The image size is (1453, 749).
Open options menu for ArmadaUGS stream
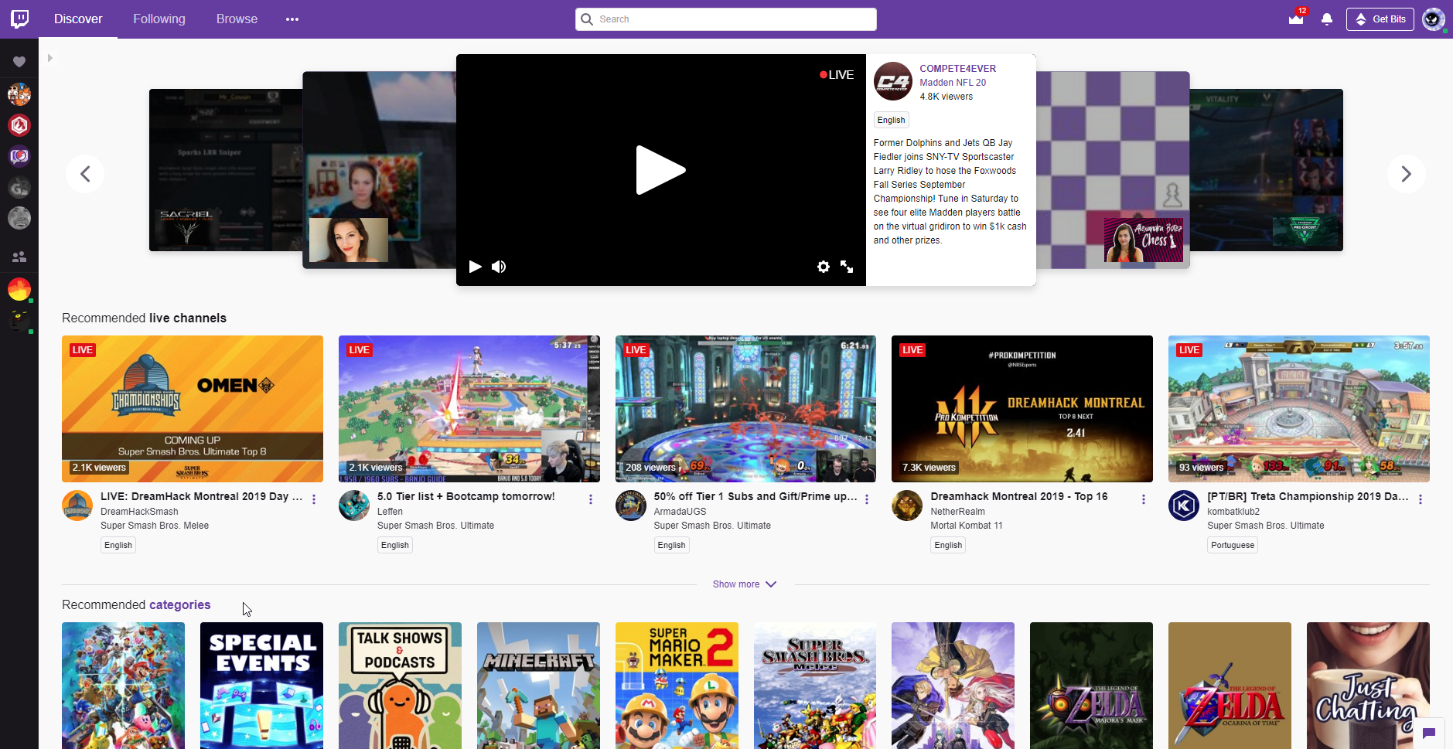pyautogui.click(x=867, y=499)
